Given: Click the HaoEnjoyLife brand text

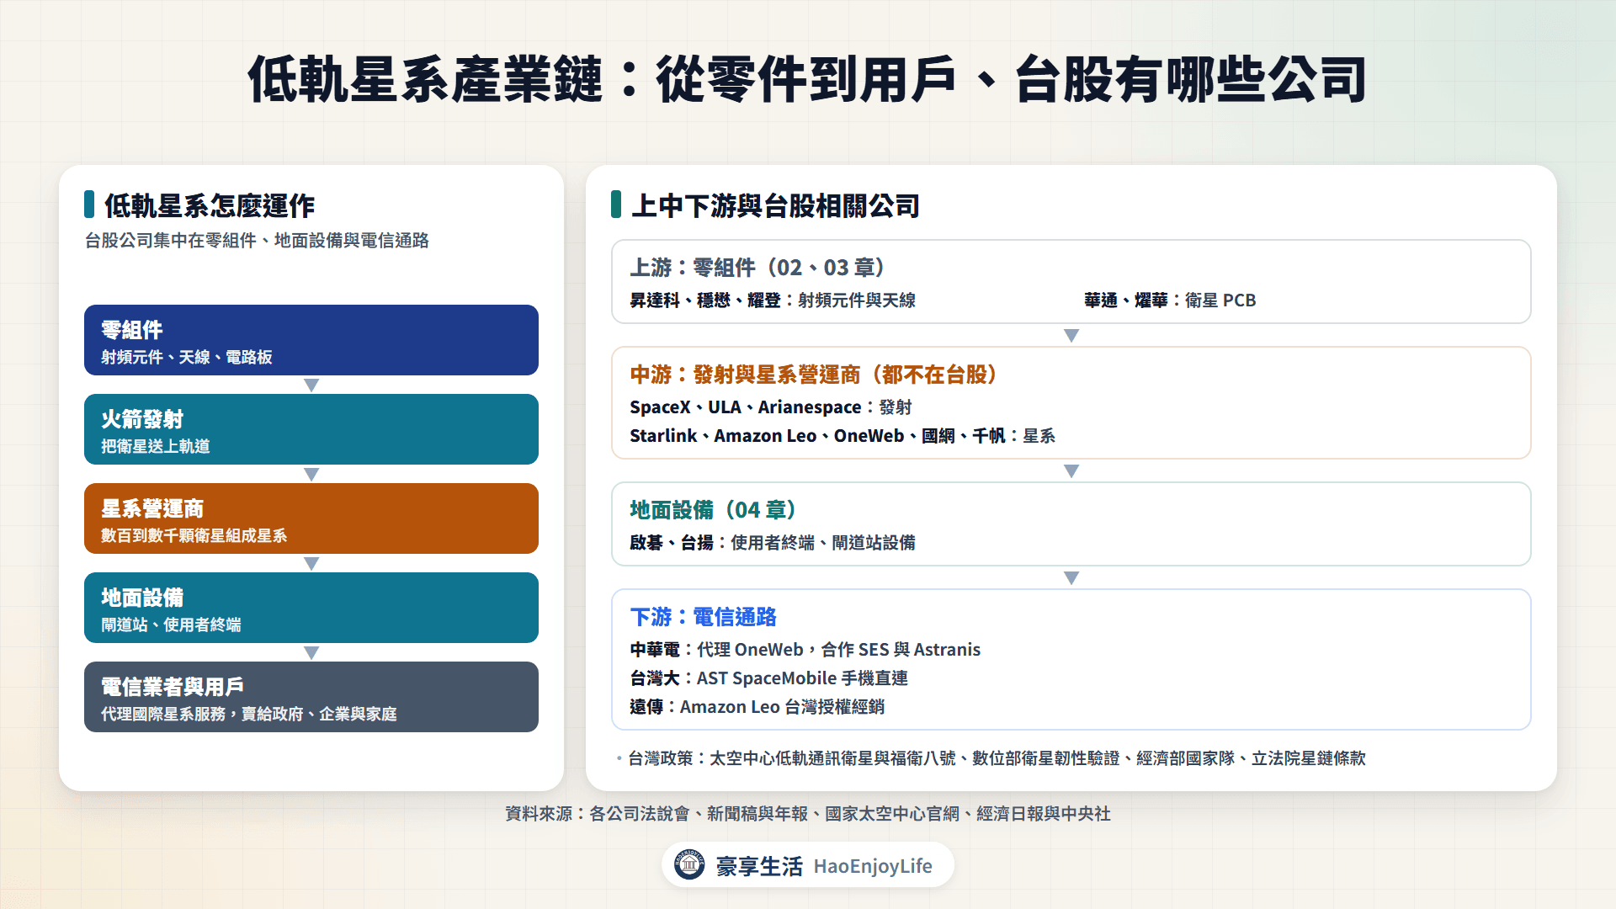Looking at the screenshot, I should pyautogui.click(x=873, y=866).
